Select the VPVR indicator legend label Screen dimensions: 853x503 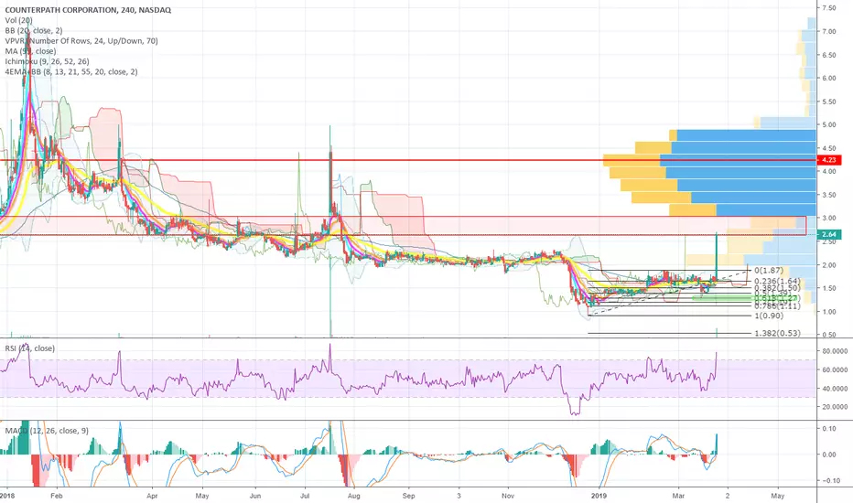81,41
